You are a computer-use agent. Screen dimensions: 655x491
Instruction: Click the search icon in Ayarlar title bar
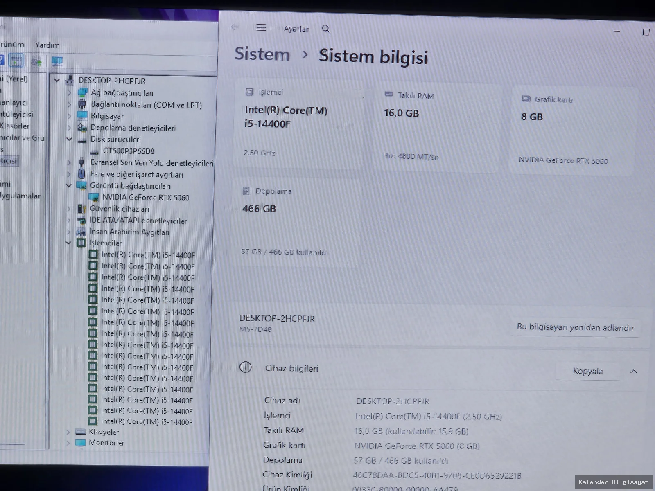(x=326, y=29)
